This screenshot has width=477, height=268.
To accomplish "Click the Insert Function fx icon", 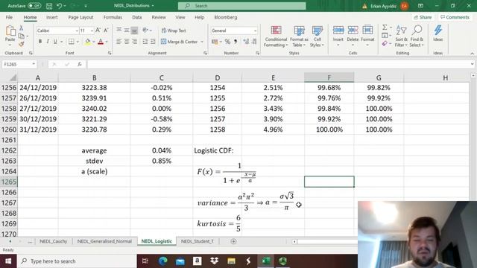I will (x=80, y=64).
